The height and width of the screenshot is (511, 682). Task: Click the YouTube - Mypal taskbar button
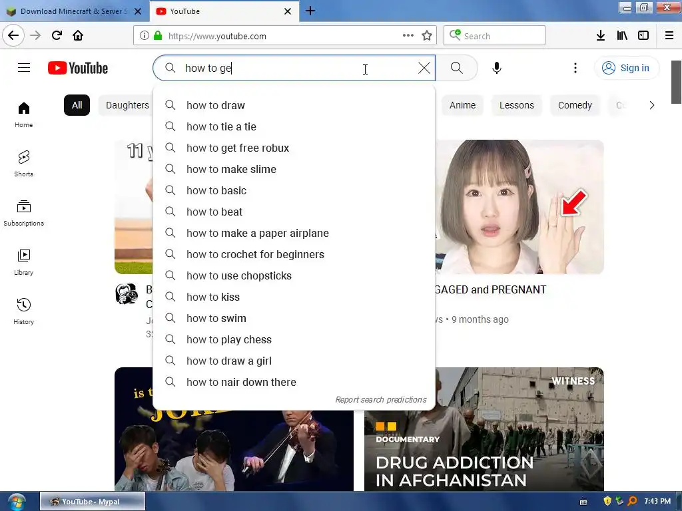(93, 502)
